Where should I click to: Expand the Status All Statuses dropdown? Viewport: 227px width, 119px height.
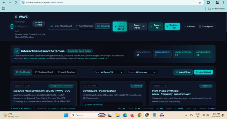(142, 72)
